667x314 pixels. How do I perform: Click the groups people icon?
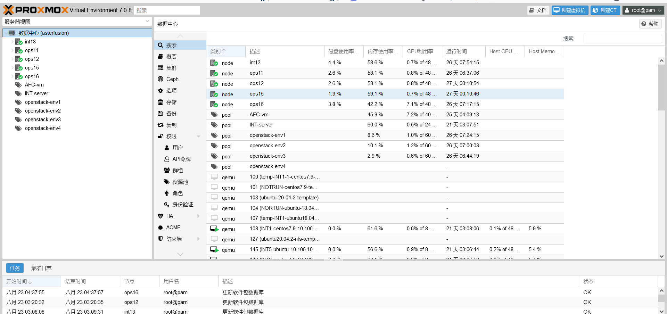(x=167, y=171)
